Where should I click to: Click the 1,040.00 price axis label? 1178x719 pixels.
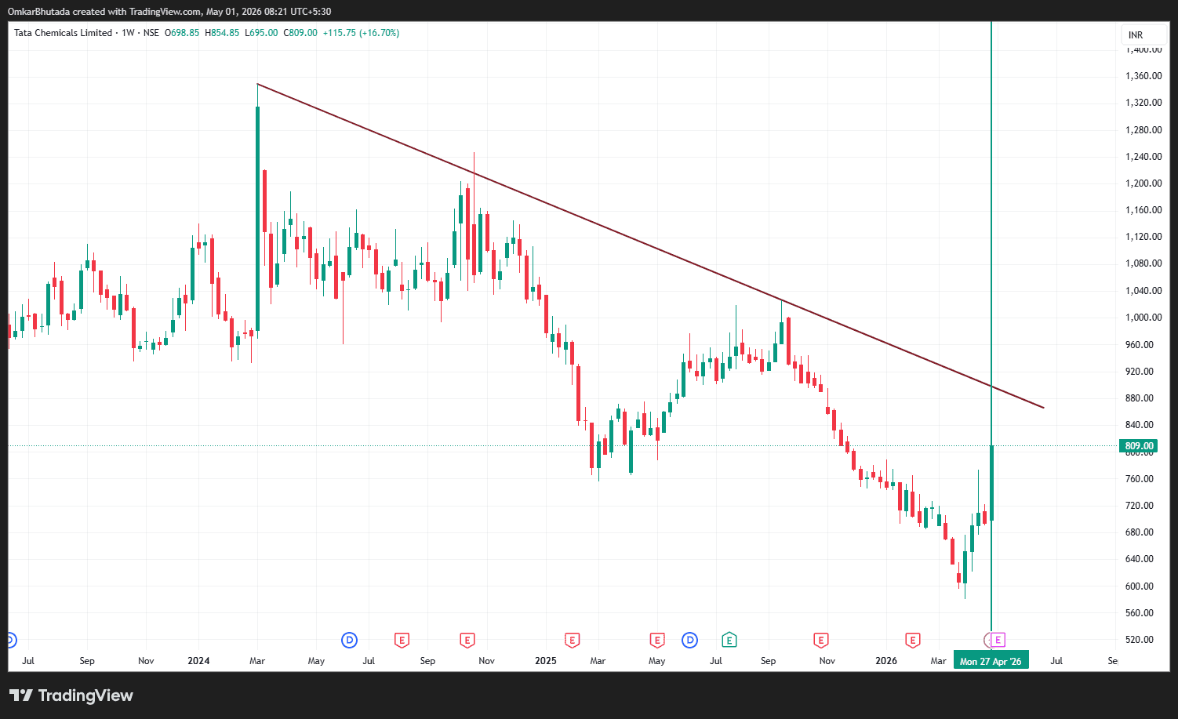click(1143, 291)
